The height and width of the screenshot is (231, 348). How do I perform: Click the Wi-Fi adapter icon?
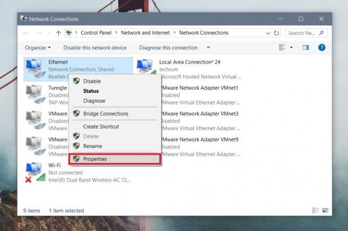point(35,172)
